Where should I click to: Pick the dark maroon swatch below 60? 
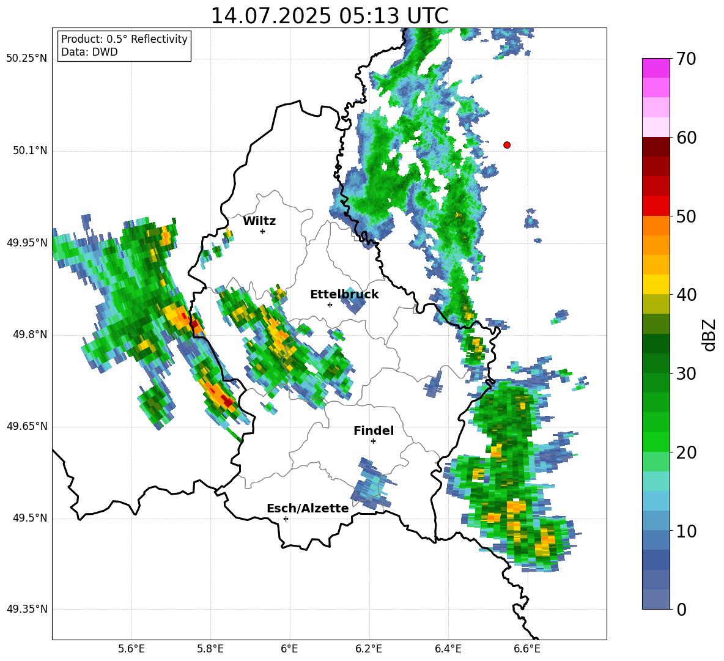click(656, 147)
